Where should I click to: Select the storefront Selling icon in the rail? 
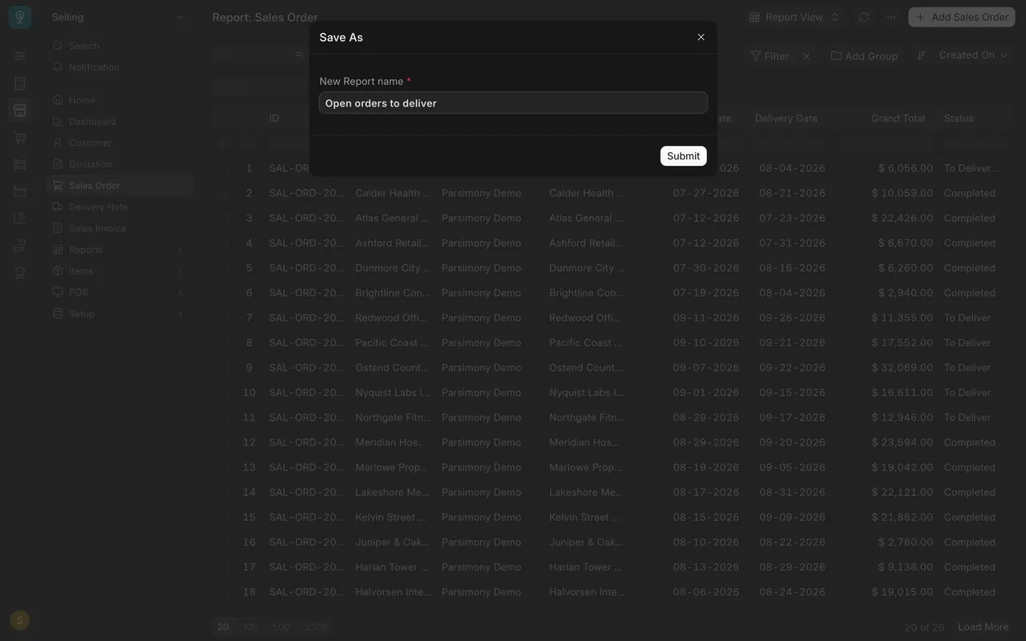point(20,111)
